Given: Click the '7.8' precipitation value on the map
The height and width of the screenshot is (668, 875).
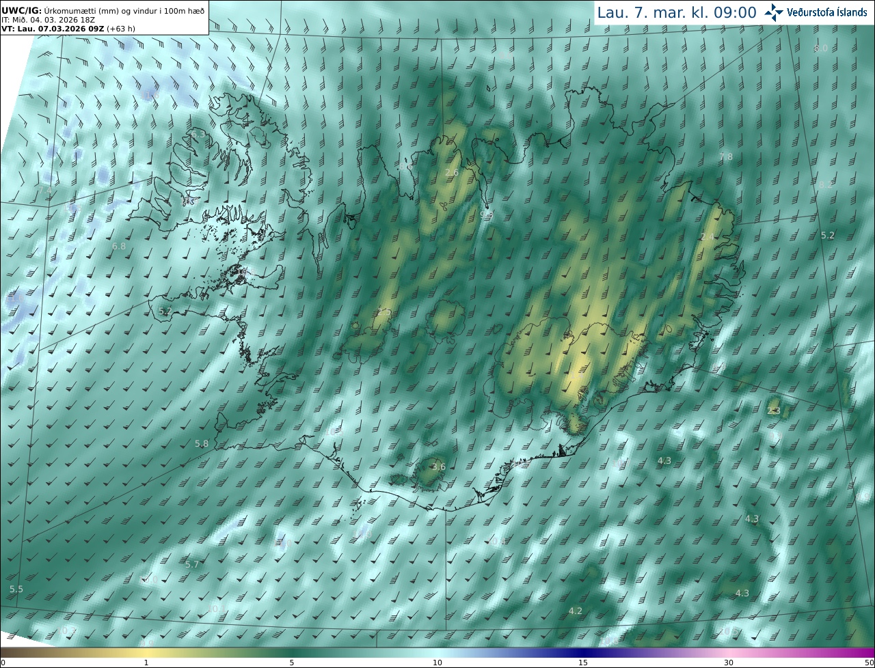Looking at the screenshot, I should click(x=726, y=156).
